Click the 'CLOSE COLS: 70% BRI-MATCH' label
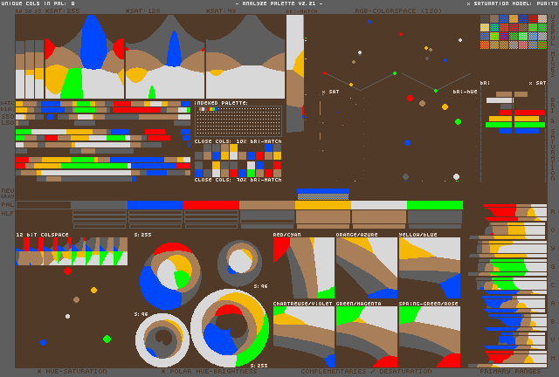559x377 pixels. (238, 180)
